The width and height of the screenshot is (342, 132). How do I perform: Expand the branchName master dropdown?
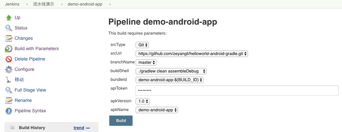click(146, 62)
